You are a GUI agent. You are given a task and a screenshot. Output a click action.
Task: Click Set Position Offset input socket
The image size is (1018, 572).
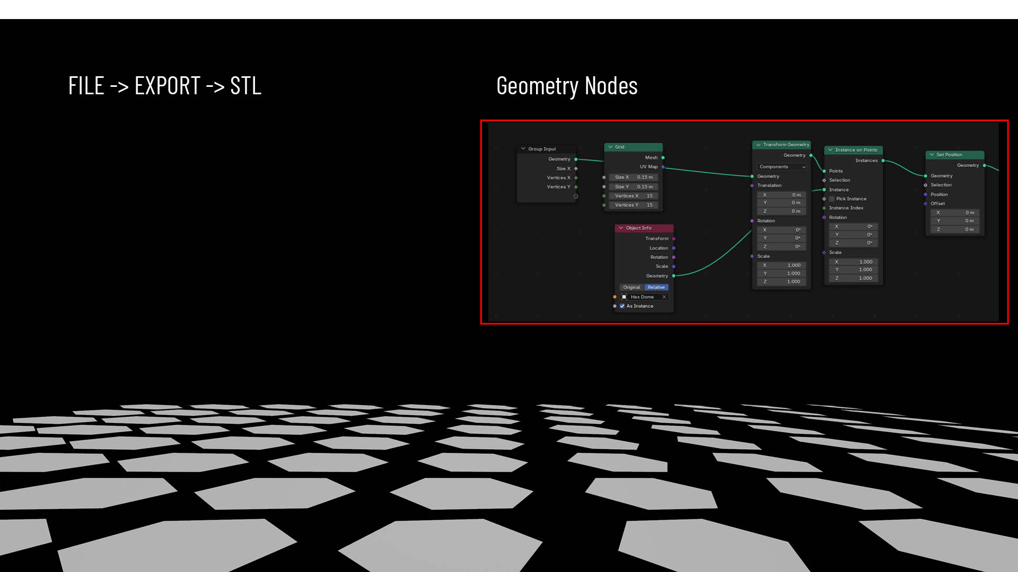click(x=925, y=204)
